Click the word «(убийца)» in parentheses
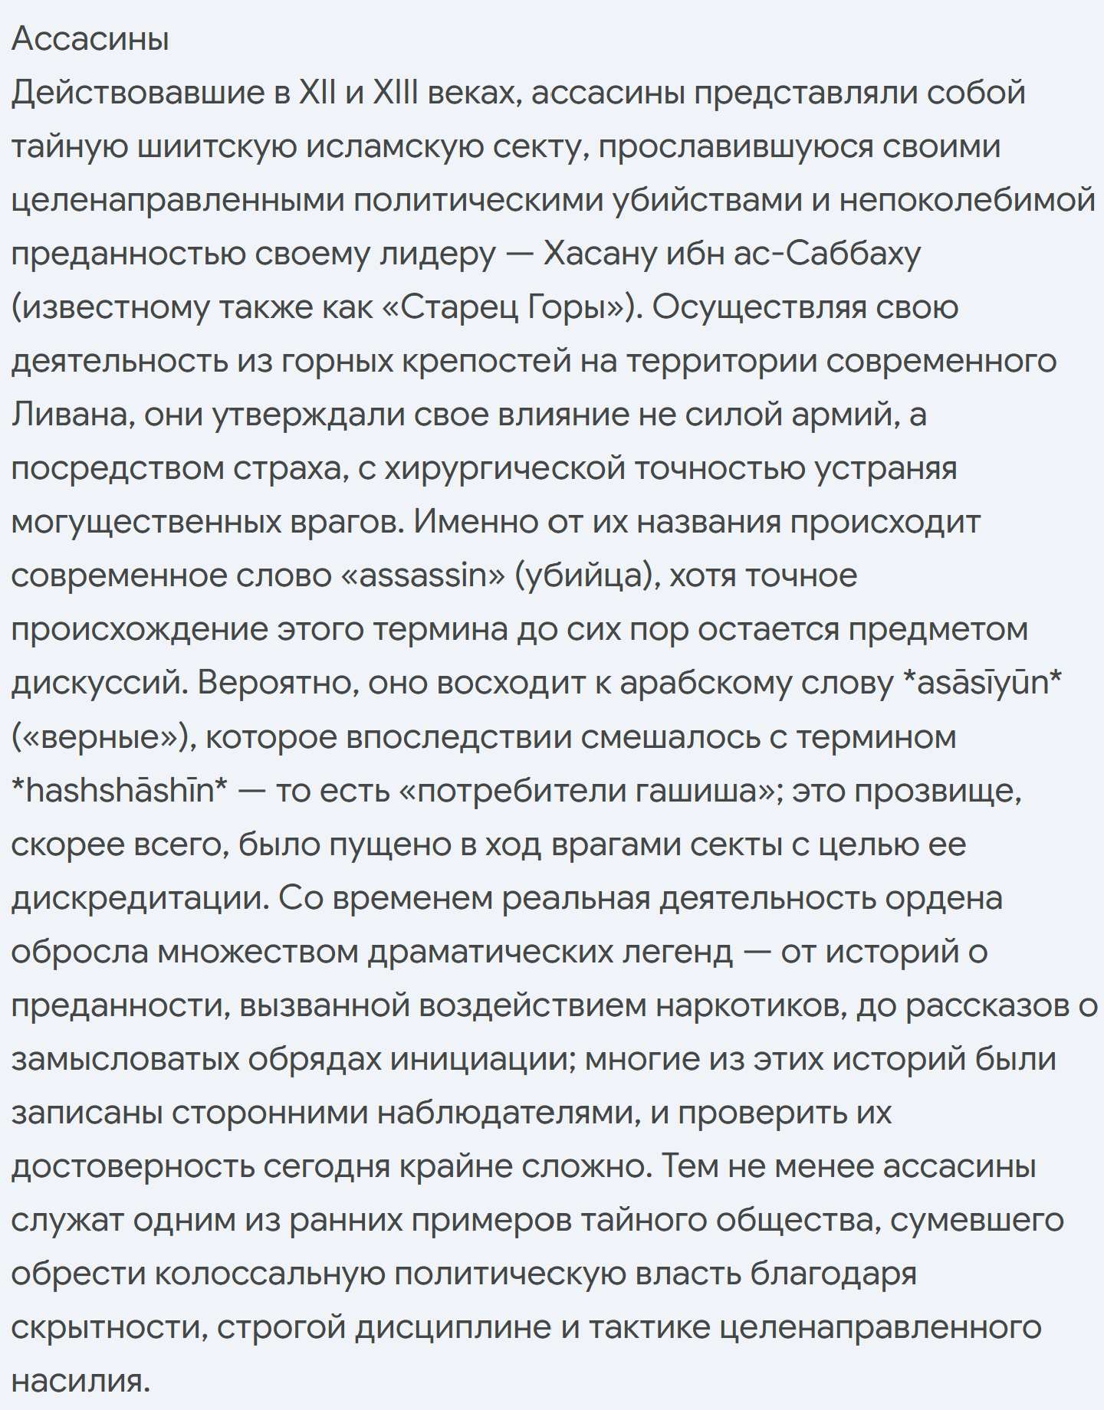The image size is (1104, 1410). pyautogui.click(x=587, y=575)
